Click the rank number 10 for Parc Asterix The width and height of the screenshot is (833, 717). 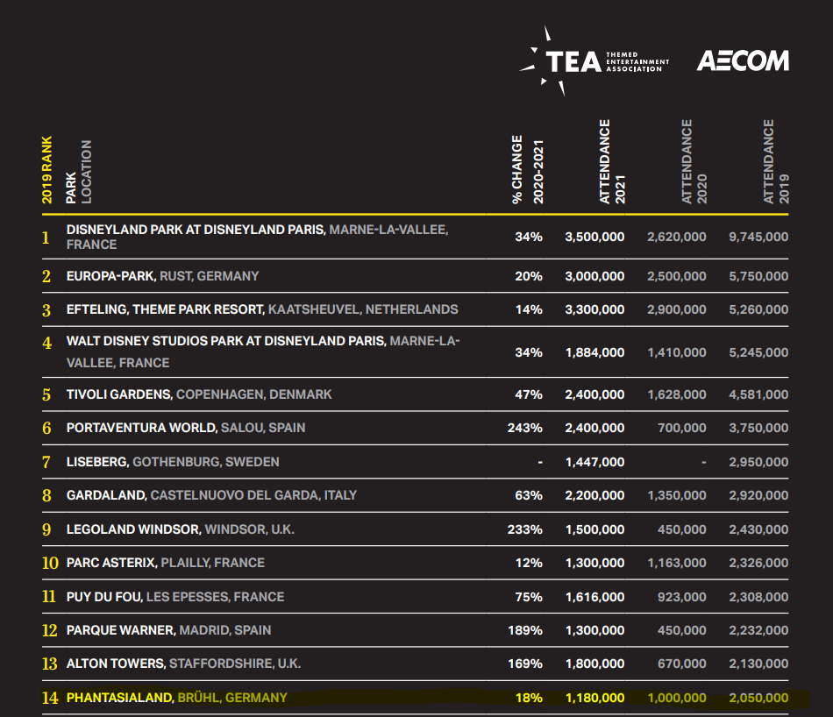(50, 563)
